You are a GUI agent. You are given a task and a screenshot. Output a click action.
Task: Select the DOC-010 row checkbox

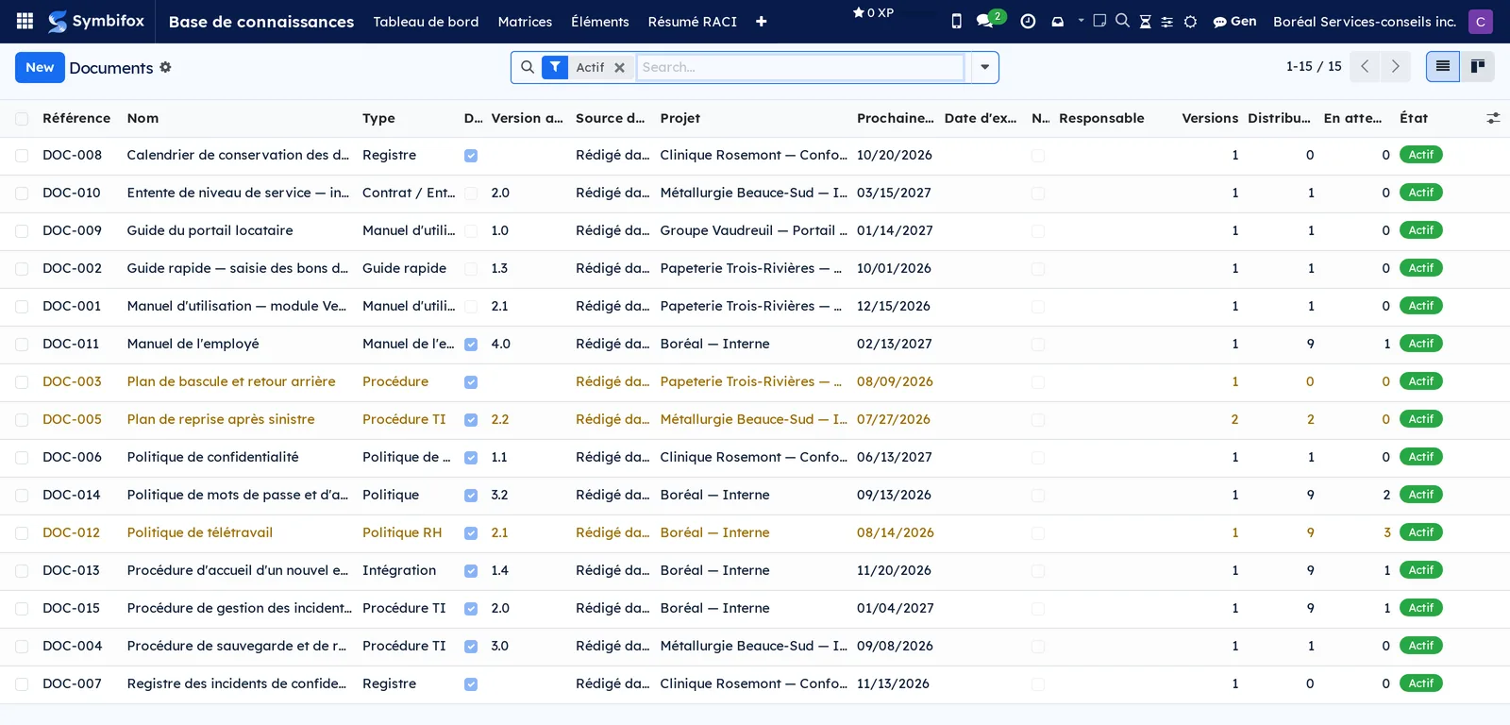click(22, 193)
